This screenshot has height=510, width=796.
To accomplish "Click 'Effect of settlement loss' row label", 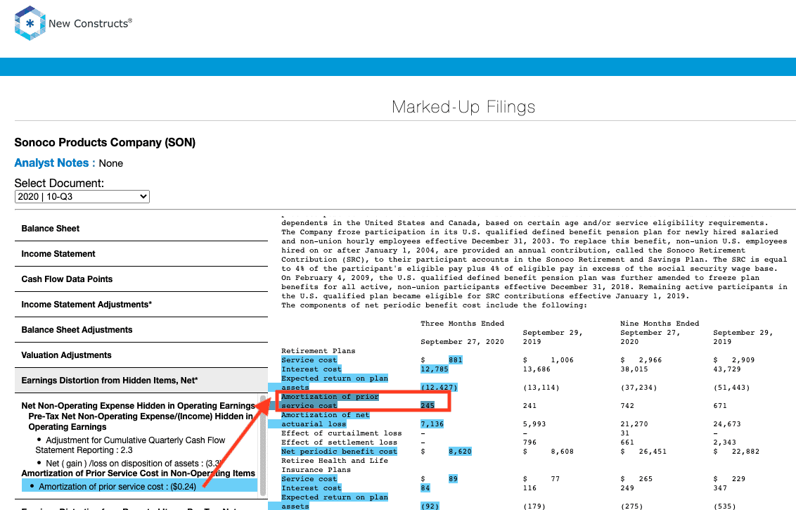I will pos(339,442).
